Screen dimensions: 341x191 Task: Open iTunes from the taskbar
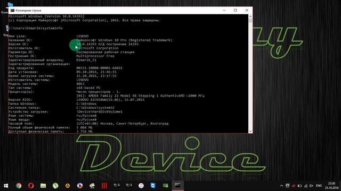click(141, 186)
